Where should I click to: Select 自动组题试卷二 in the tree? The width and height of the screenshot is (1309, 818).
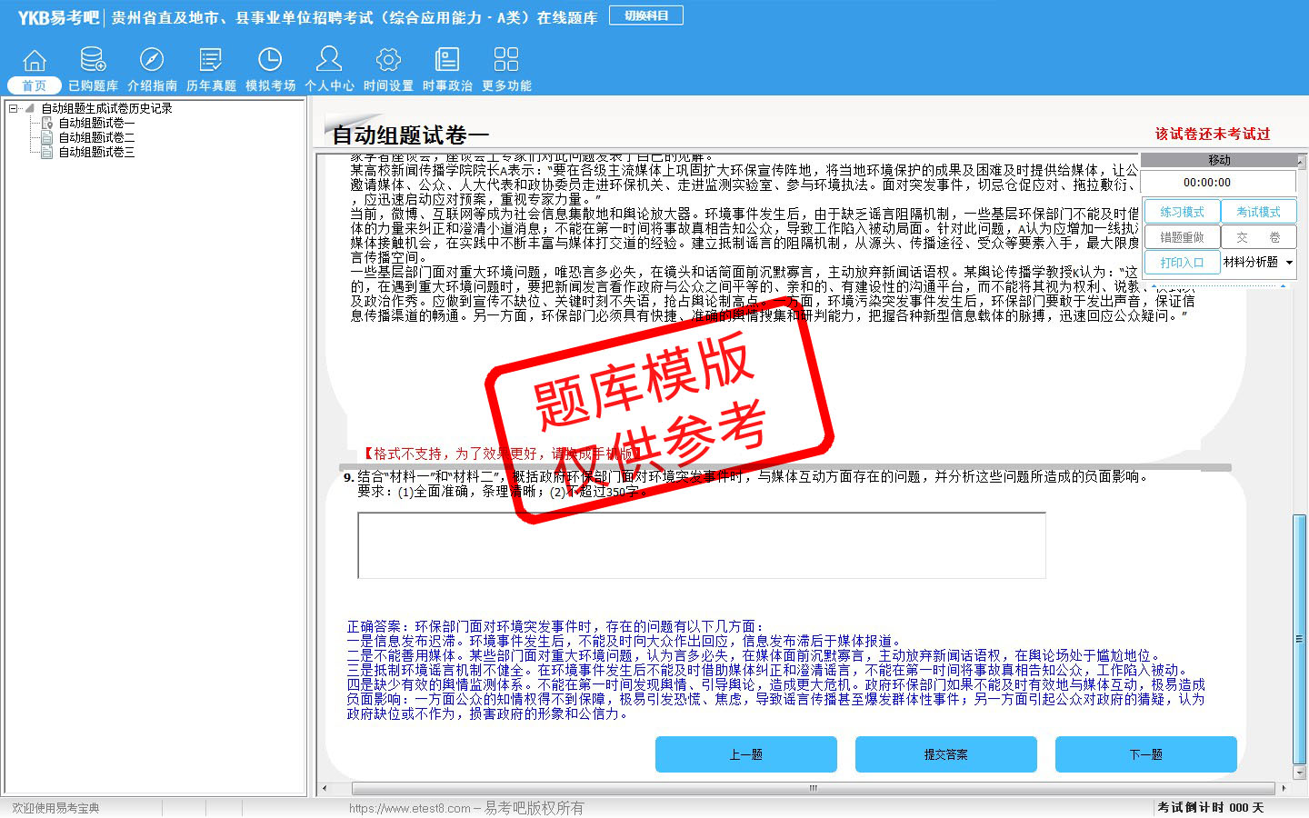click(x=96, y=137)
